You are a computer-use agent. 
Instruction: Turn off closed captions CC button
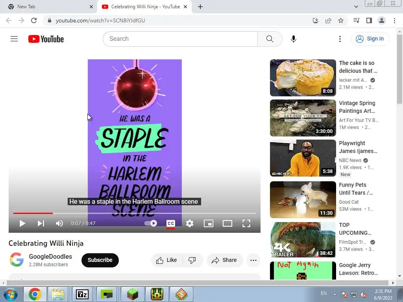[x=171, y=223]
